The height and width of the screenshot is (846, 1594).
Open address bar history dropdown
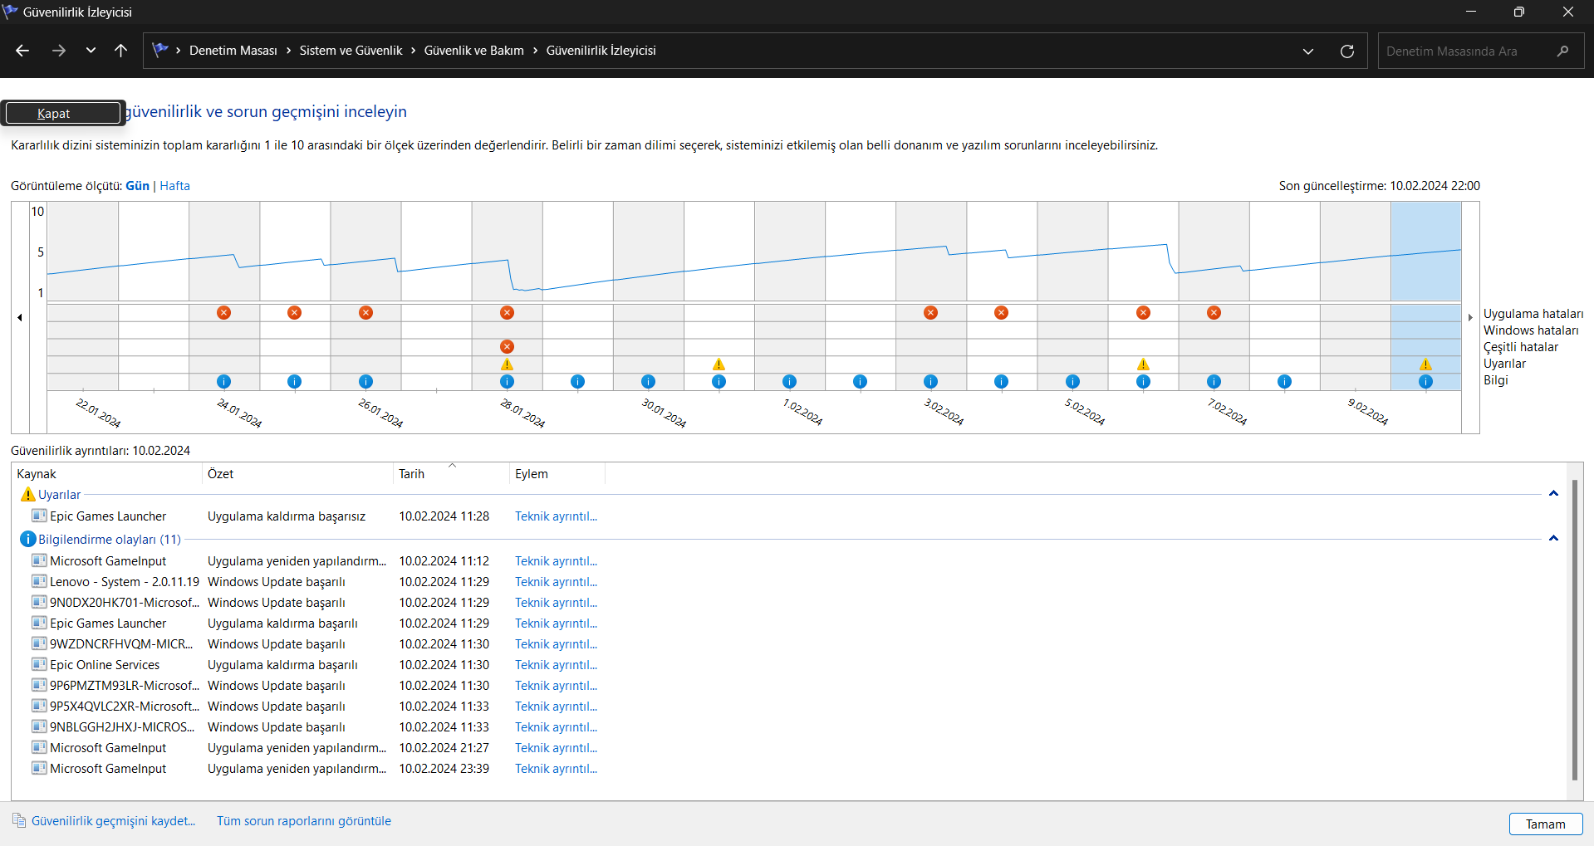tap(1307, 51)
